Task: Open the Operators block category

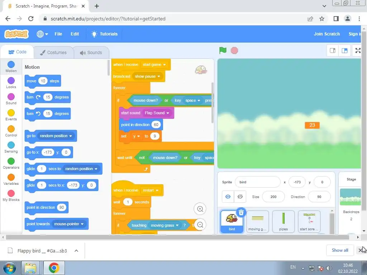Action: 11,164
